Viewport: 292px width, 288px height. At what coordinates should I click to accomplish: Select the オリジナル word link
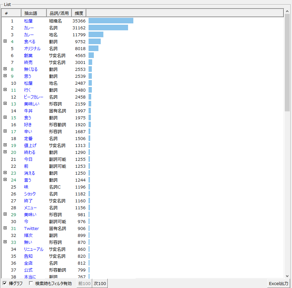click(32, 48)
